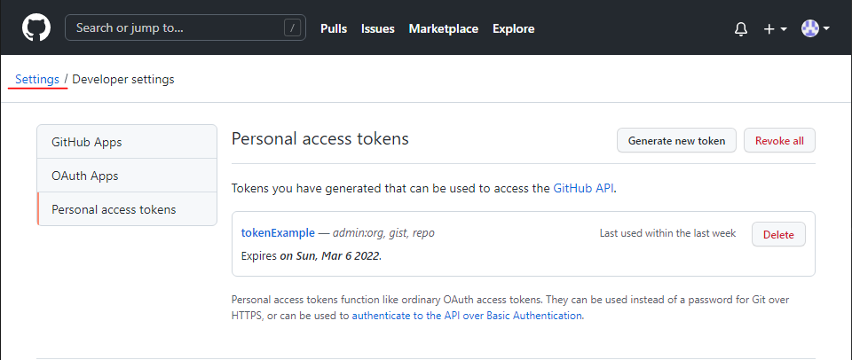852x360 pixels.
Task: Open the Explore page
Action: click(x=514, y=28)
